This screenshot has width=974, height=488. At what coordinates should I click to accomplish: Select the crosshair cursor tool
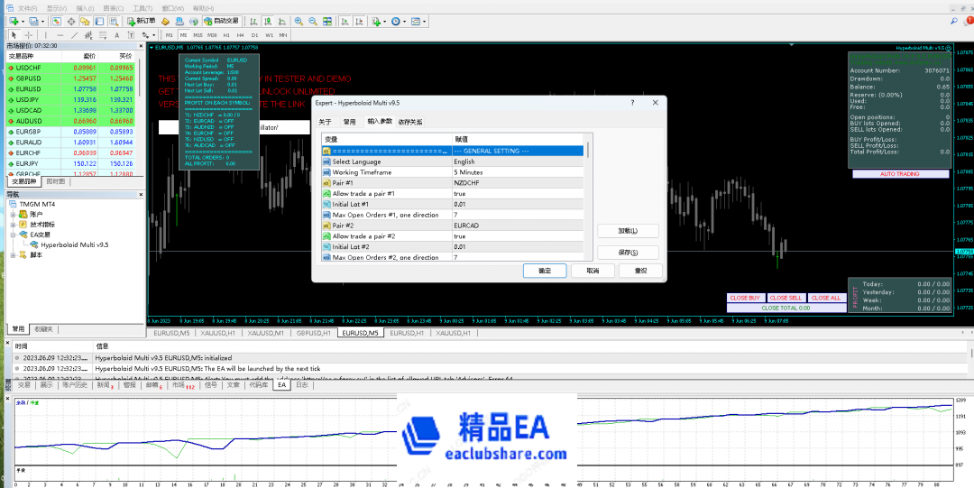pos(29,35)
